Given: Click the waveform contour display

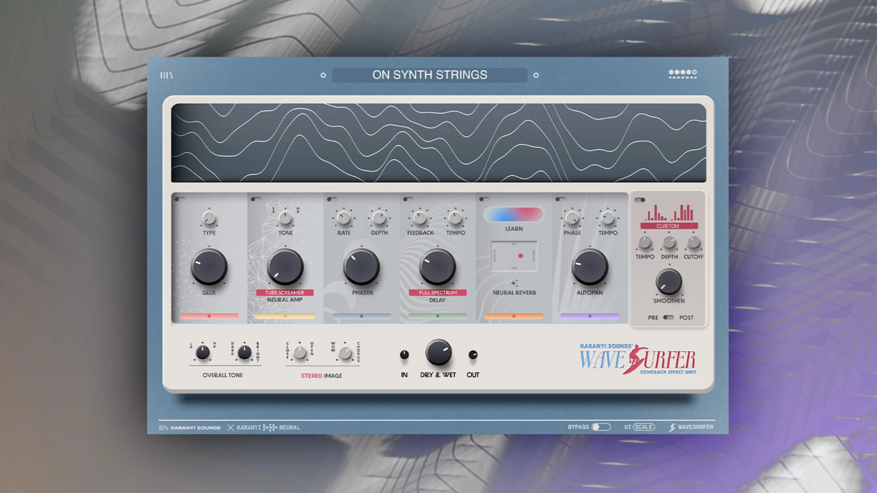Looking at the screenshot, I should (x=438, y=143).
